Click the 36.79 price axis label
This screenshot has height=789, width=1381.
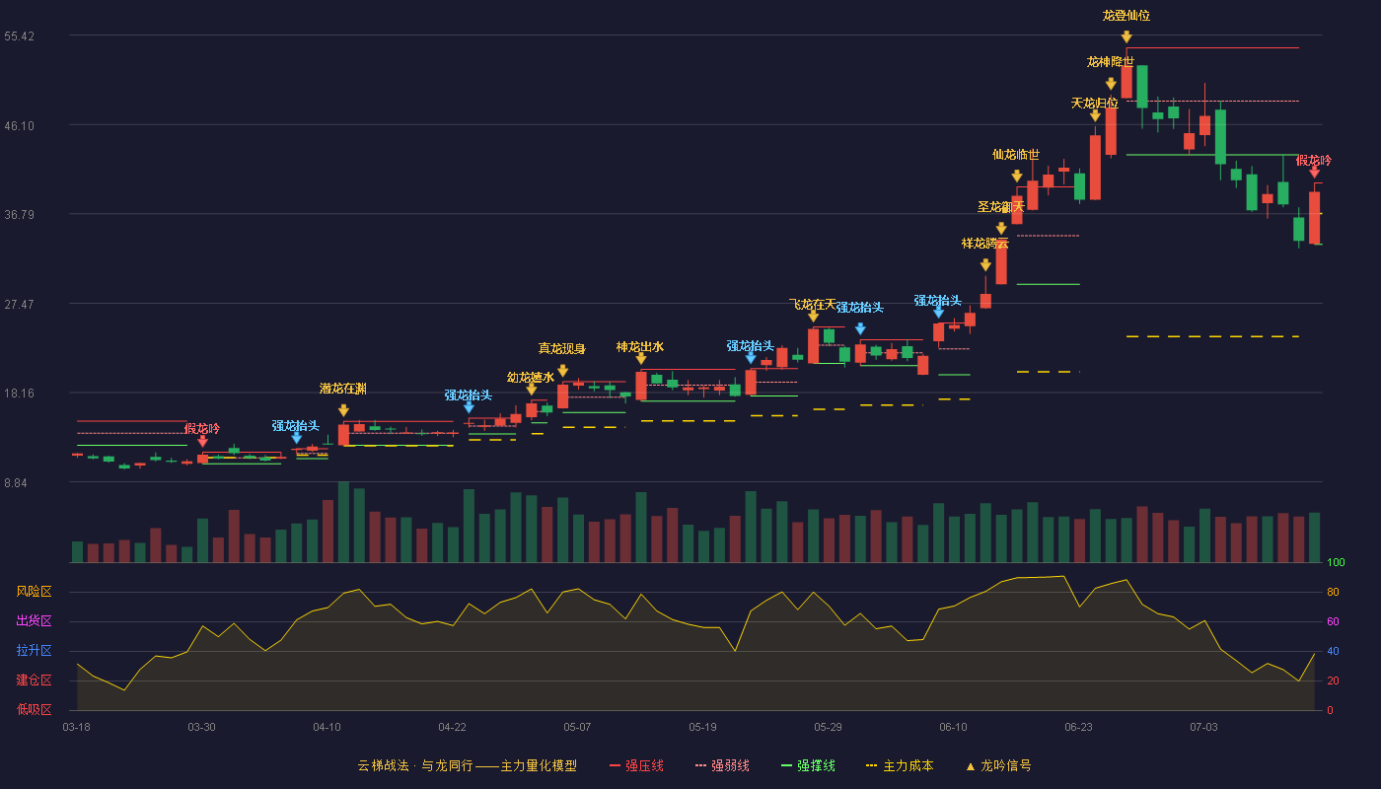pos(19,215)
